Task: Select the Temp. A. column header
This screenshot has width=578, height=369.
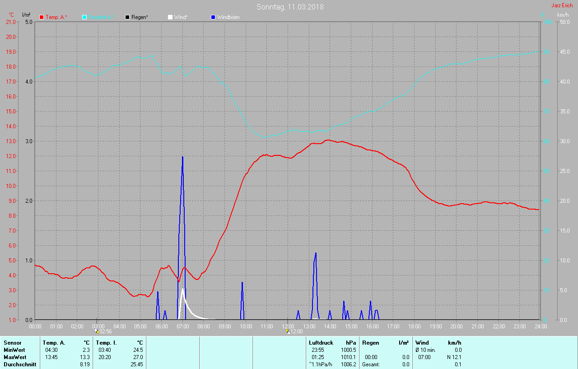Action: [x=54, y=343]
